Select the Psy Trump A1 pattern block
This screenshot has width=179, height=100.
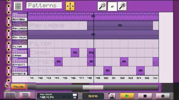(x=93, y=35)
